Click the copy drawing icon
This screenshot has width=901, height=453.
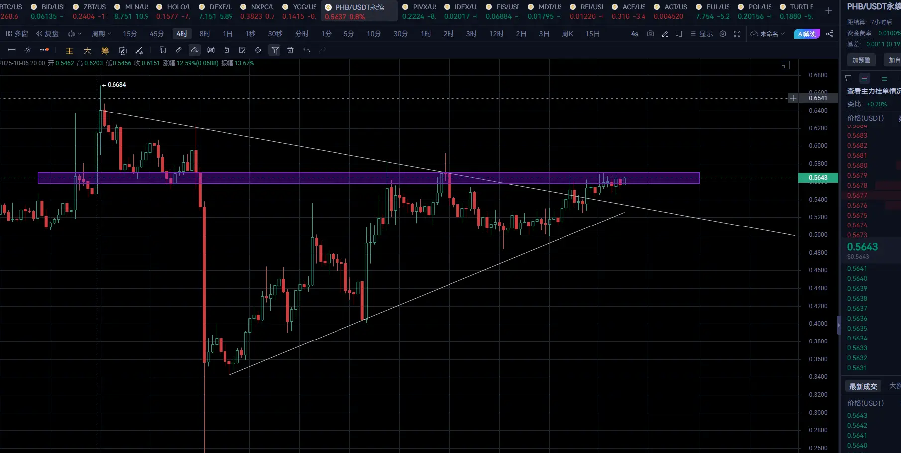(x=163, y=50)
